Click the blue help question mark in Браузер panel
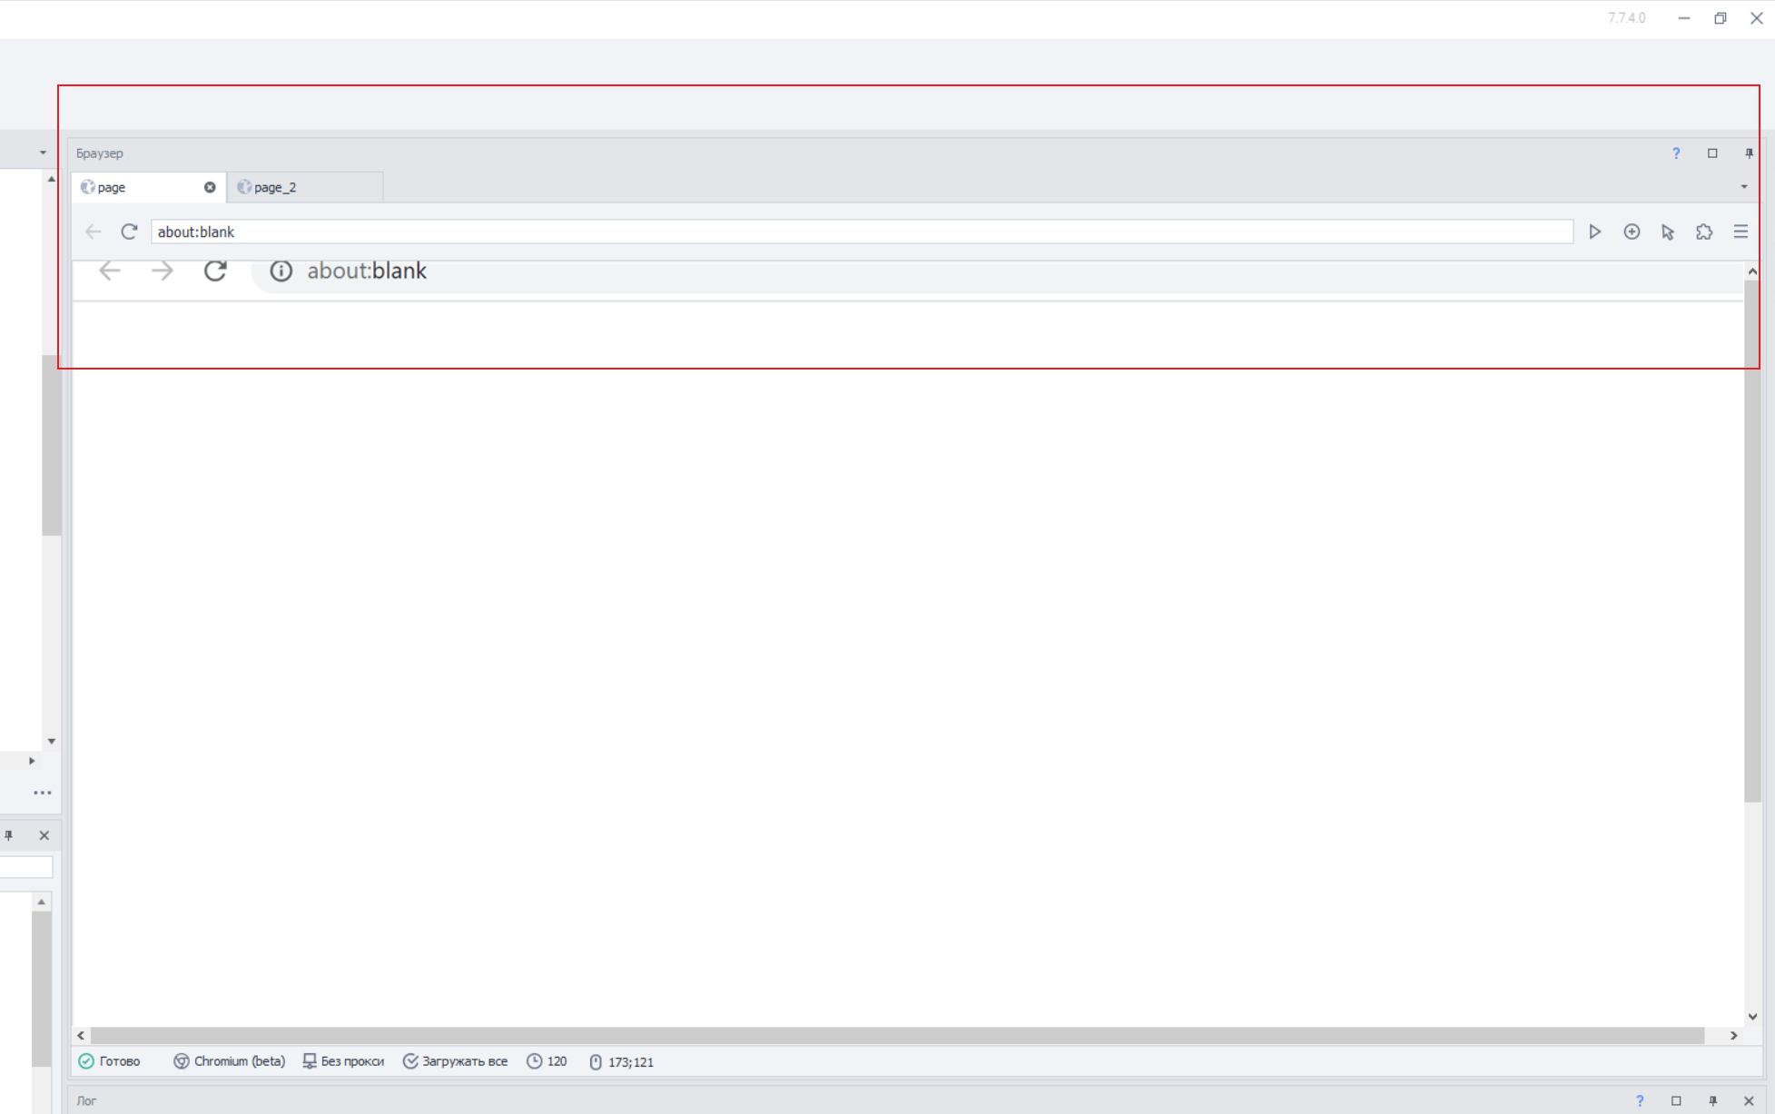Viewport: 1775px width, 1114px height. tap(1676, 153)
